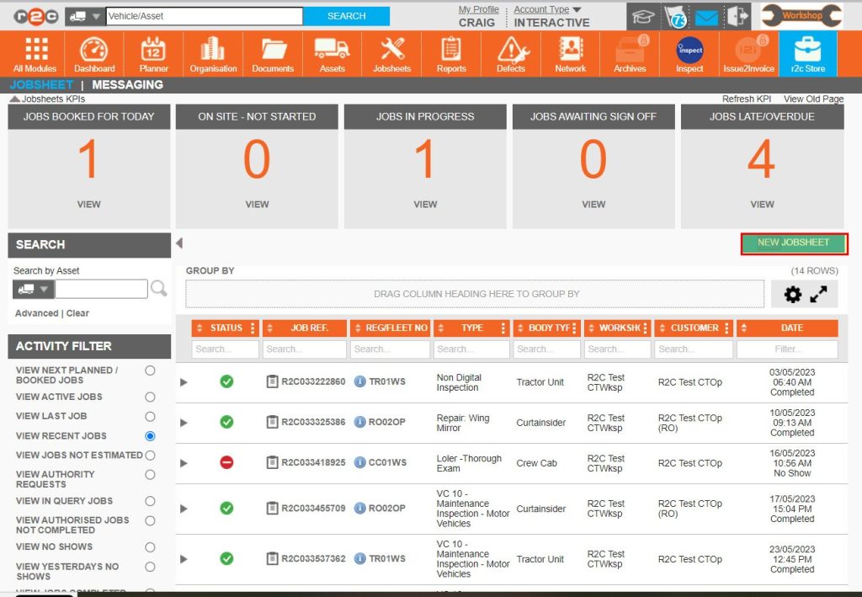Create a NEW JOBSHEET
The image size is (862, 597).
click(x=792, y=243)
